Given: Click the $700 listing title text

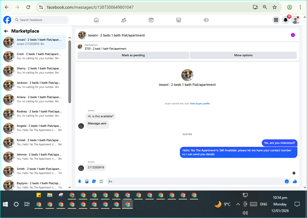Looking at the screenshot, I should (x=106, y=49).
